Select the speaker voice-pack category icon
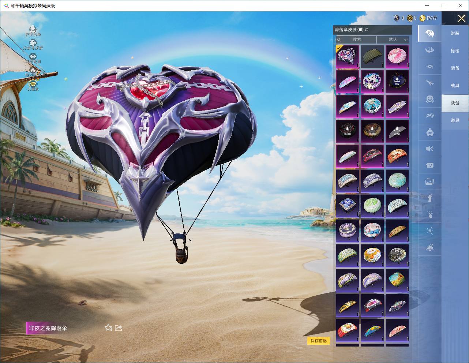Viewport: 469px width, 363px height. click(430, 149)
